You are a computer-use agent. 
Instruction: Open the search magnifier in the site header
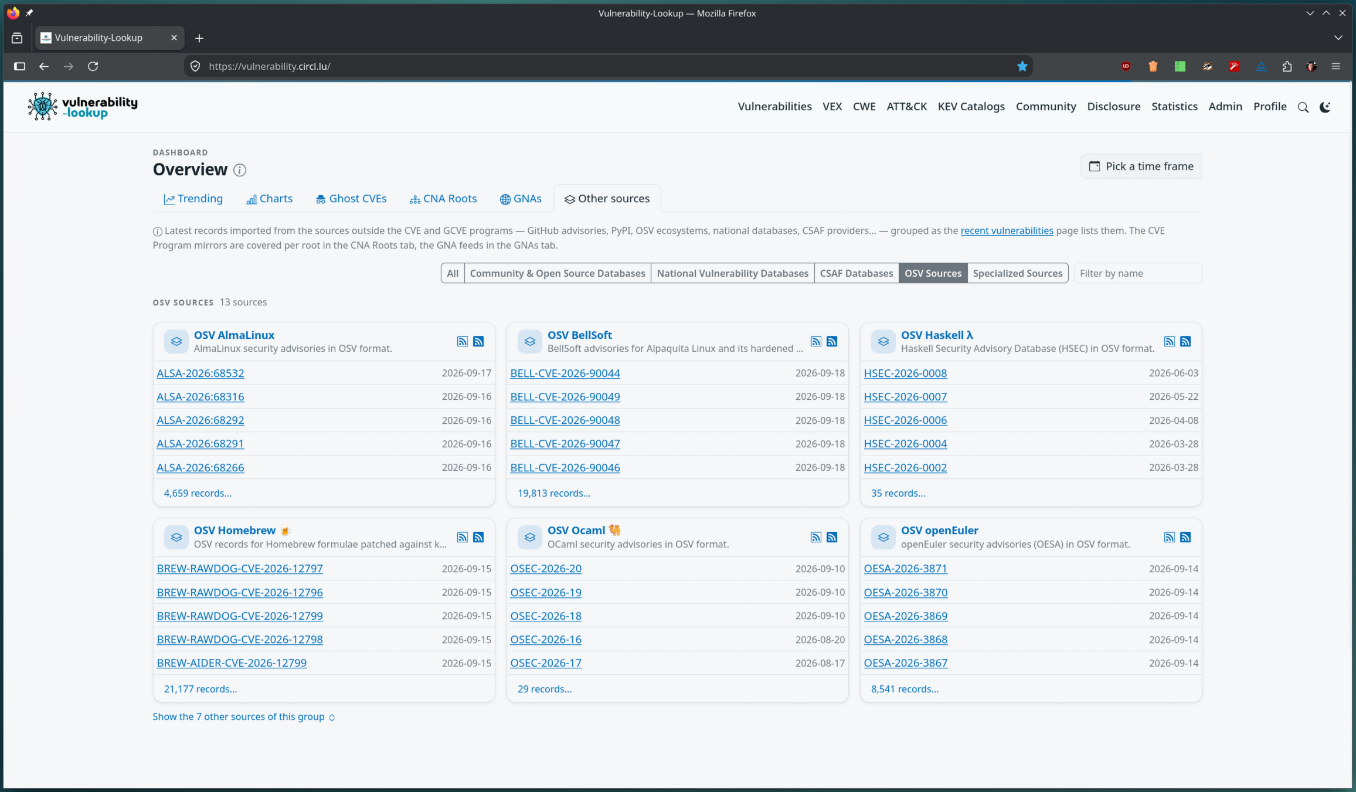[x=1303, y=107]
